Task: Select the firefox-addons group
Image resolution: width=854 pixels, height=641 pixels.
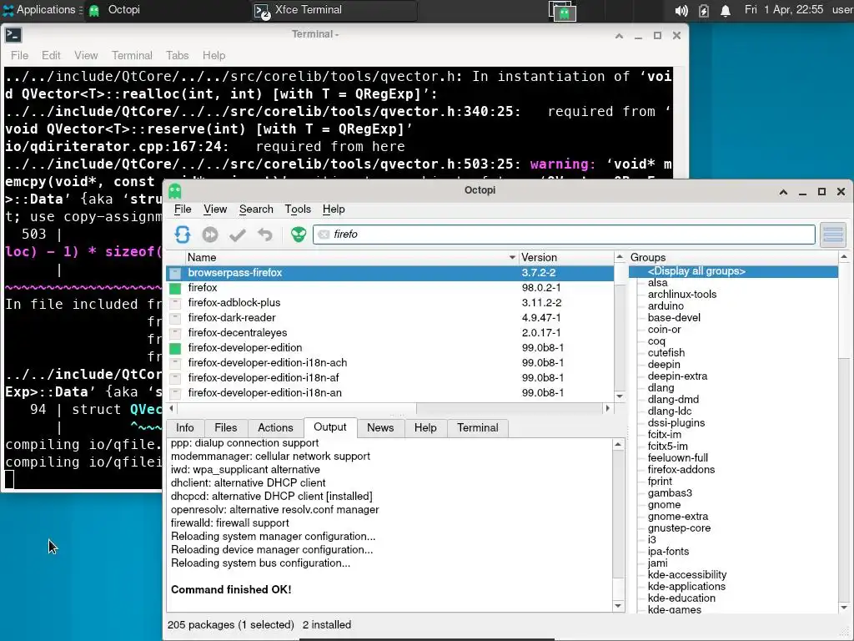Action: (681, 470)
